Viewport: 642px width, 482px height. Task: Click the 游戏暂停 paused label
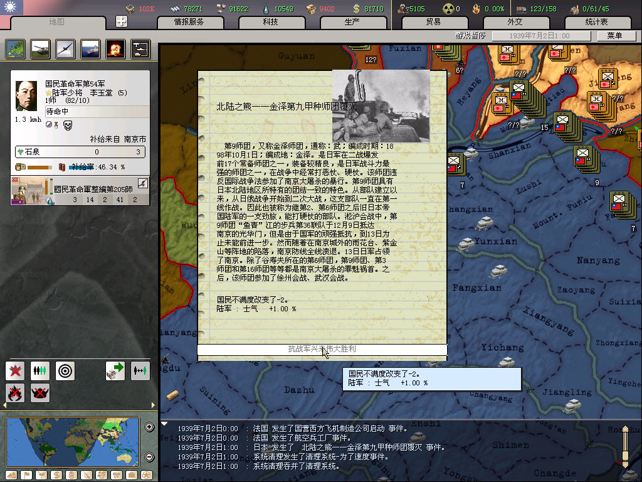click(470, 36)
